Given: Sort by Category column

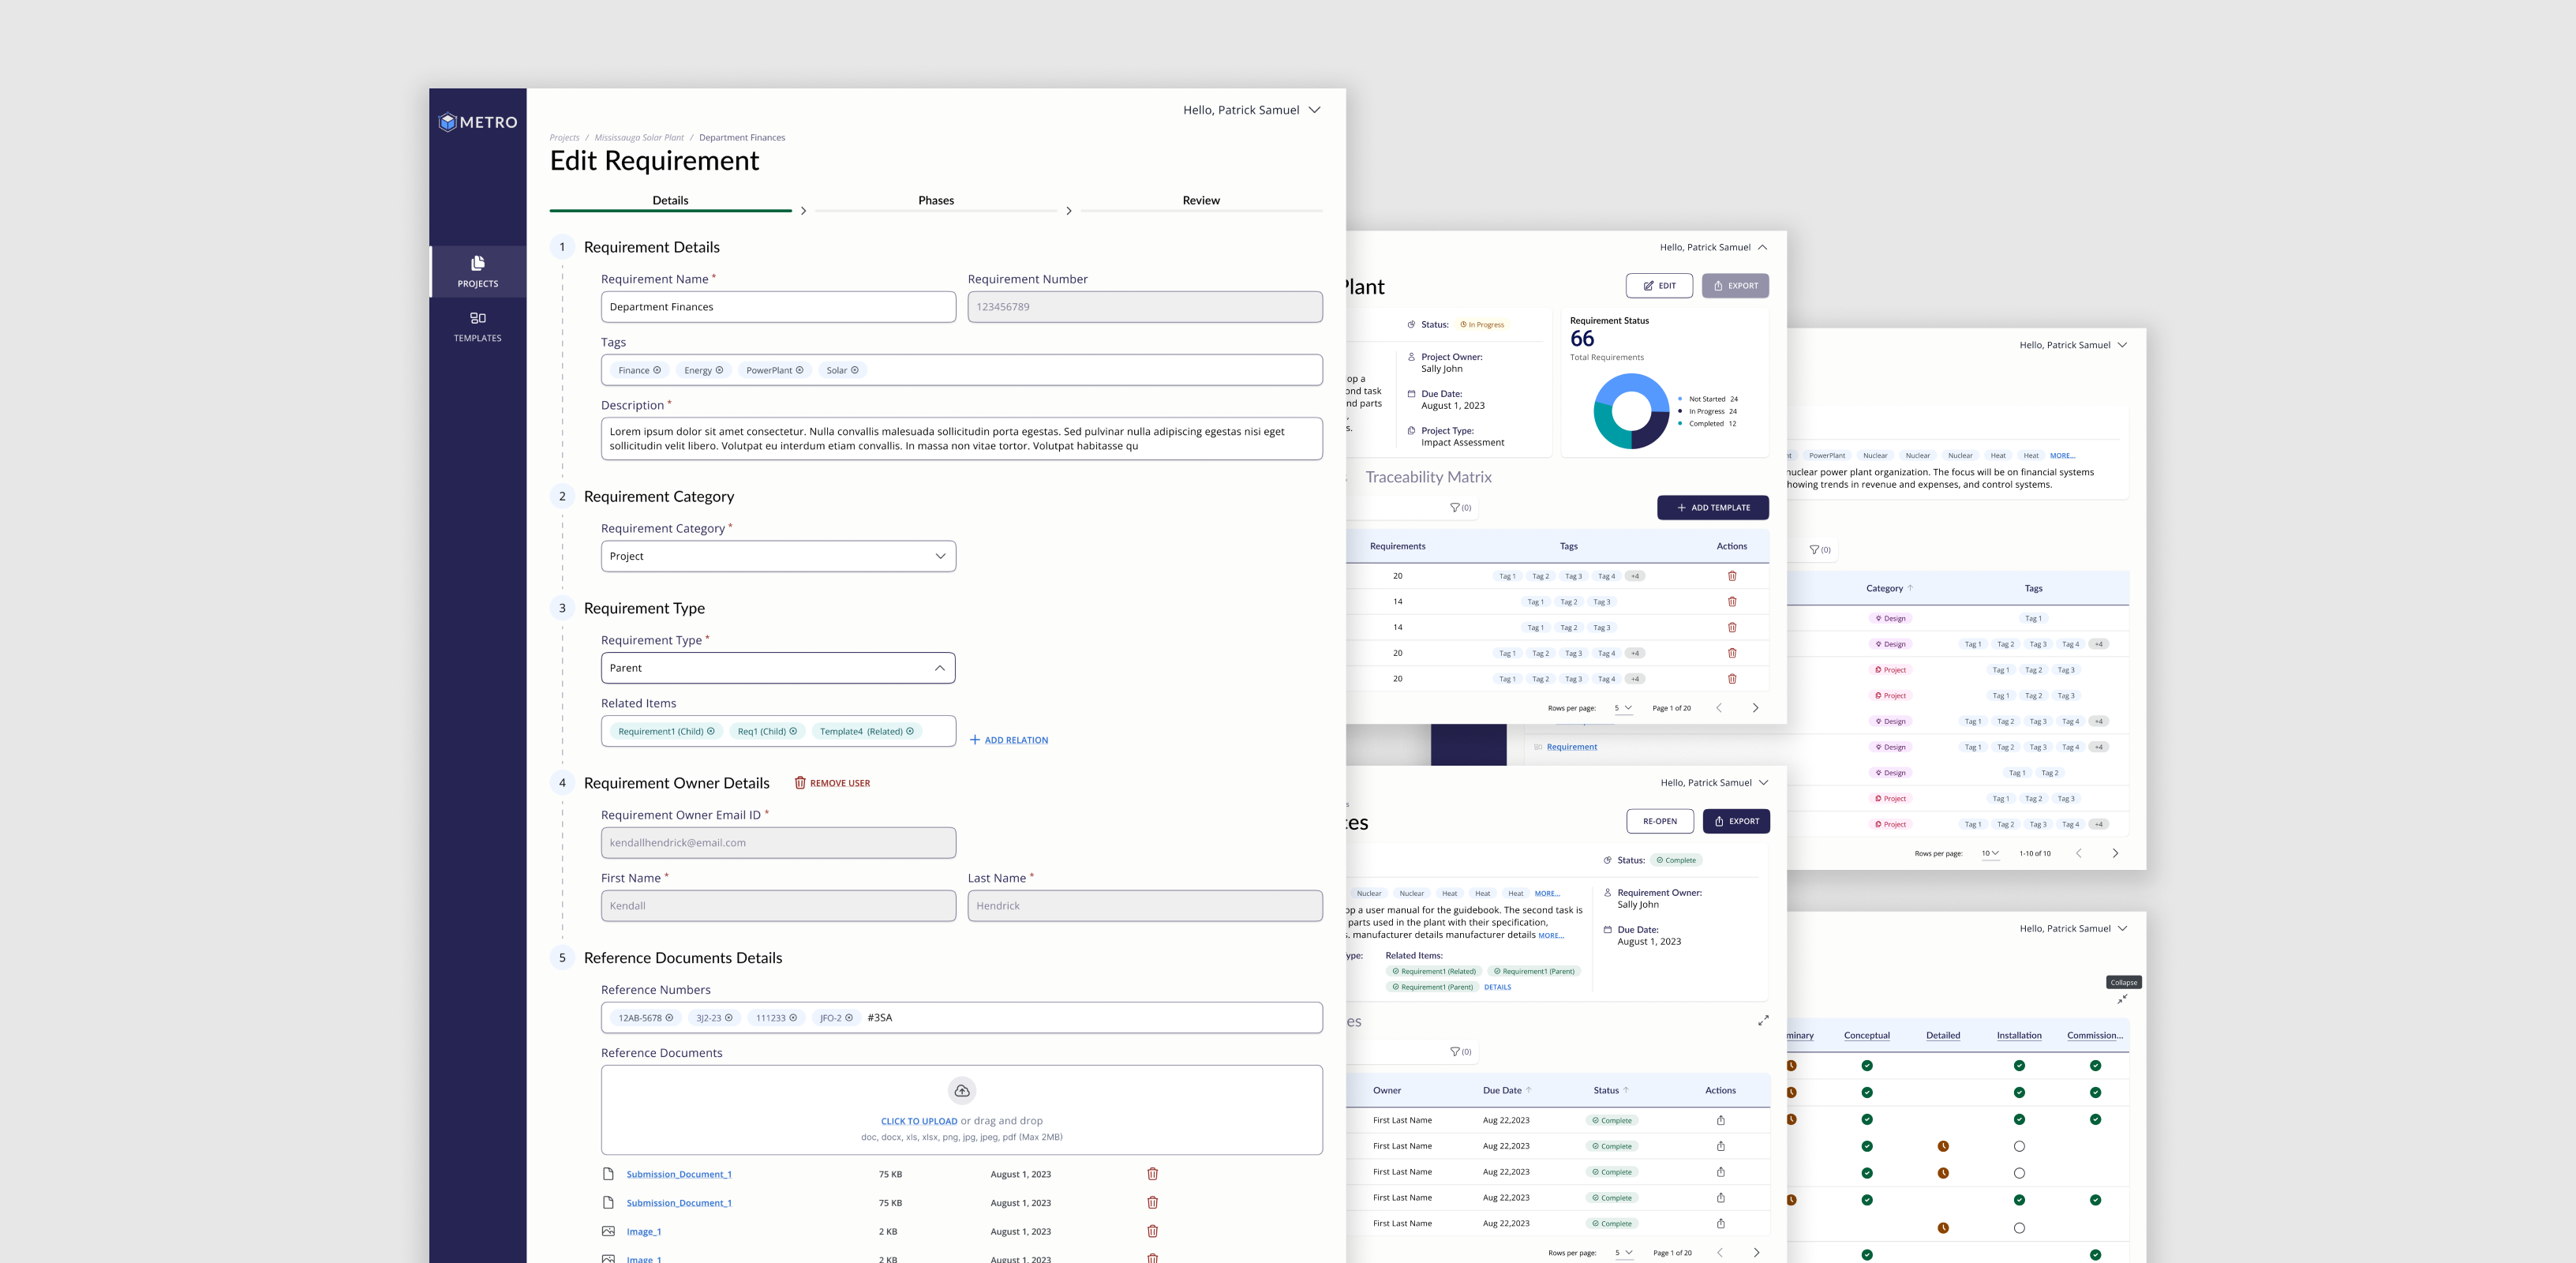Looking at the screenshot, I should [1889, 588].
